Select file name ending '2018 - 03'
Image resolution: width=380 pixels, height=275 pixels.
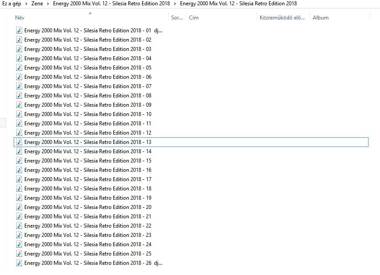click(88, 49)
